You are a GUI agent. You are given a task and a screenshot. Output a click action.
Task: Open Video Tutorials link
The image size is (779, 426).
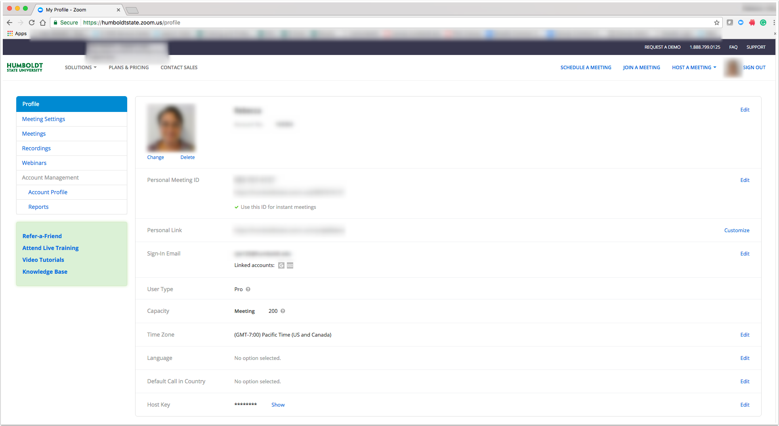click(43, 260)
